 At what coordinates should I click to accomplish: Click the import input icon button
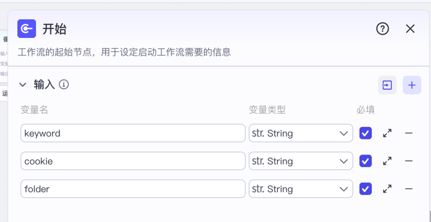tap(387, 85)
